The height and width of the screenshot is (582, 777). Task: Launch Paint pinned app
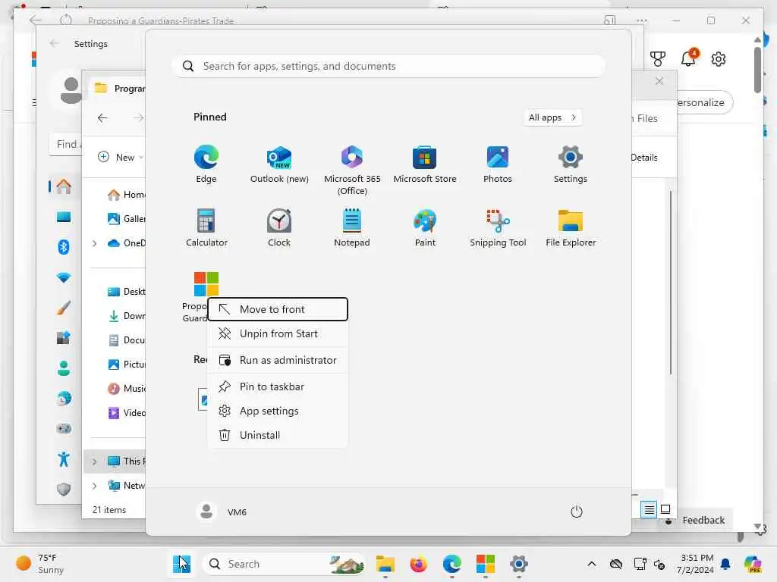tap(425, 227)
